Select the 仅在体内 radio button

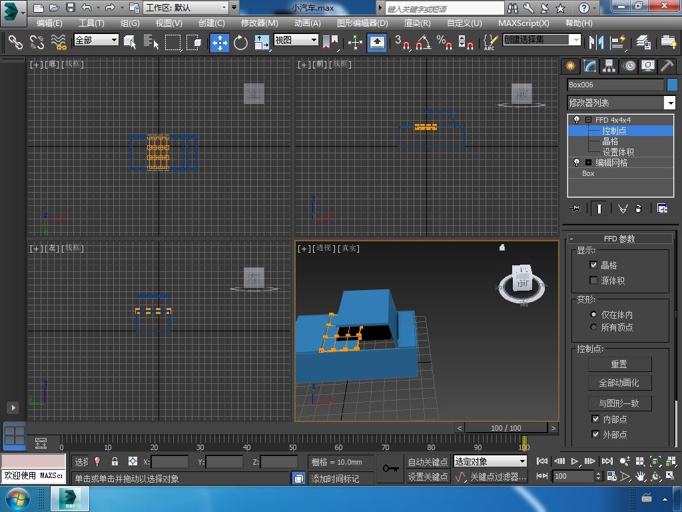point(593,315)
